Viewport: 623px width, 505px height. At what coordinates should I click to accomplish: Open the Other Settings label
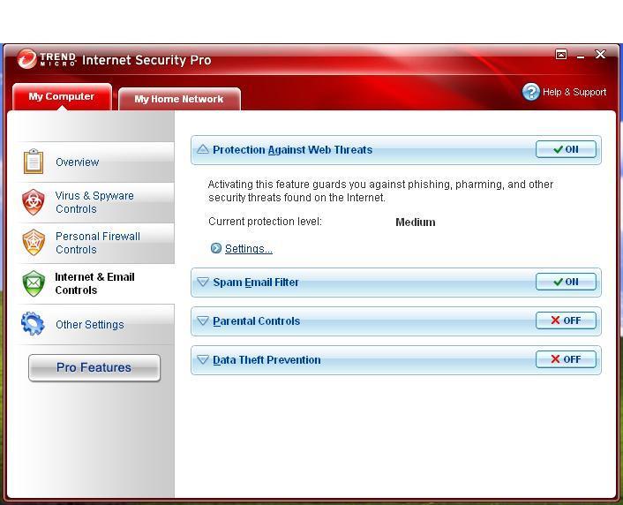pyautogui.click(x=90, y=325)
